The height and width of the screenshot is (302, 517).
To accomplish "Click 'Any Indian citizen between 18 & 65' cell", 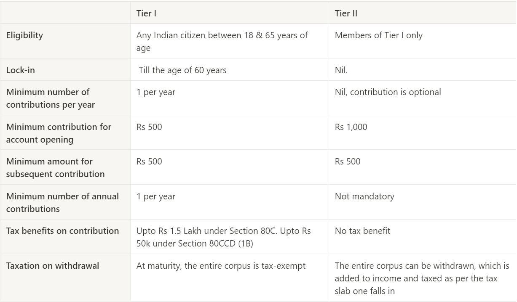I will [x=222, y=42].
